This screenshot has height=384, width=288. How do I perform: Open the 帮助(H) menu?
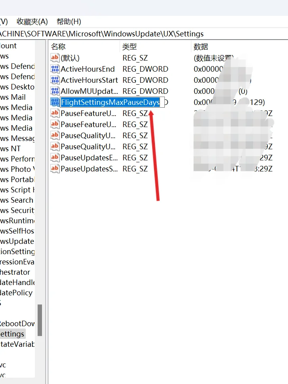click(69, 21)
